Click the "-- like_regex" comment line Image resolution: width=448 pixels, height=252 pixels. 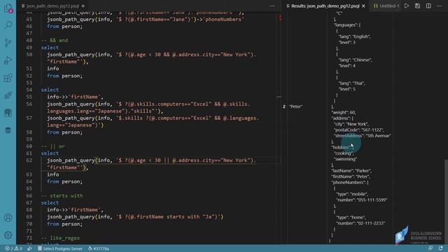[61, 238]
